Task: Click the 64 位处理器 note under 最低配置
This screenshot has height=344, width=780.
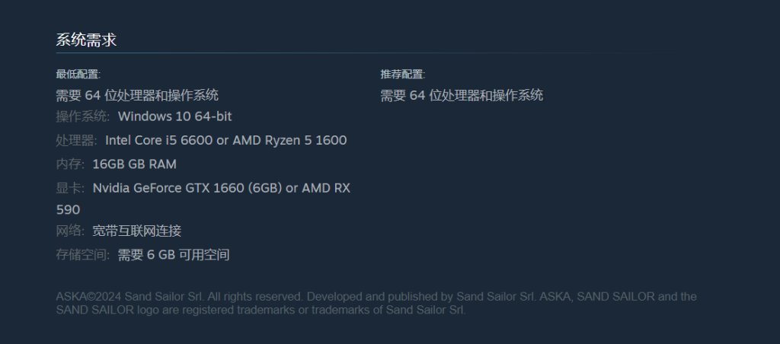Action: [x=137, y=95]
